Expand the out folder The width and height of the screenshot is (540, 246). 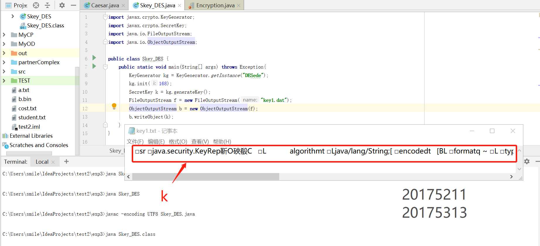coord(4,53)
